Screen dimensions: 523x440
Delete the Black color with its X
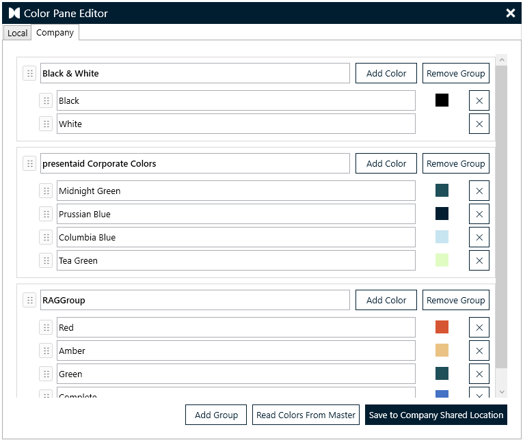pos(479,100)
